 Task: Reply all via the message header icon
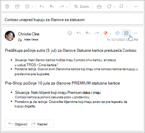point(88,33)
